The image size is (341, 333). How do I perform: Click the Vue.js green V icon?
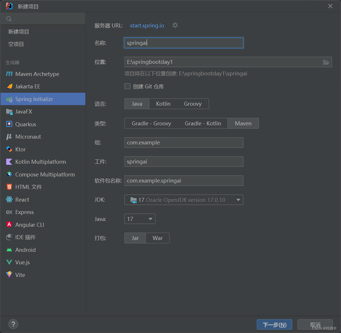click(9, 262)
